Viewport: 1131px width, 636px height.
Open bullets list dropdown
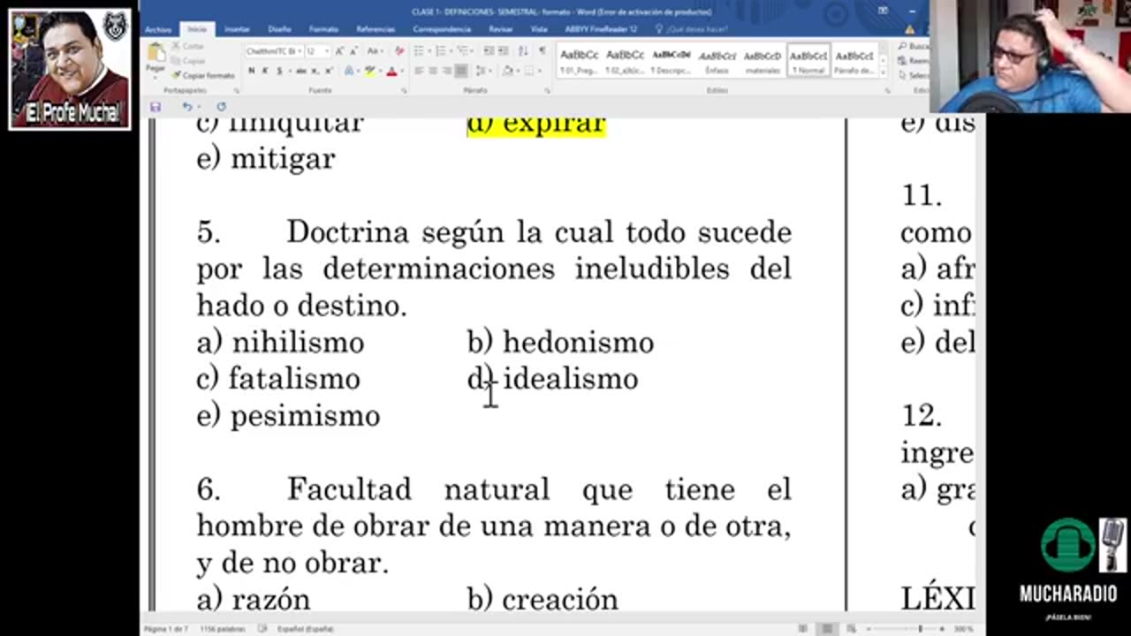(x=429, y=51)
